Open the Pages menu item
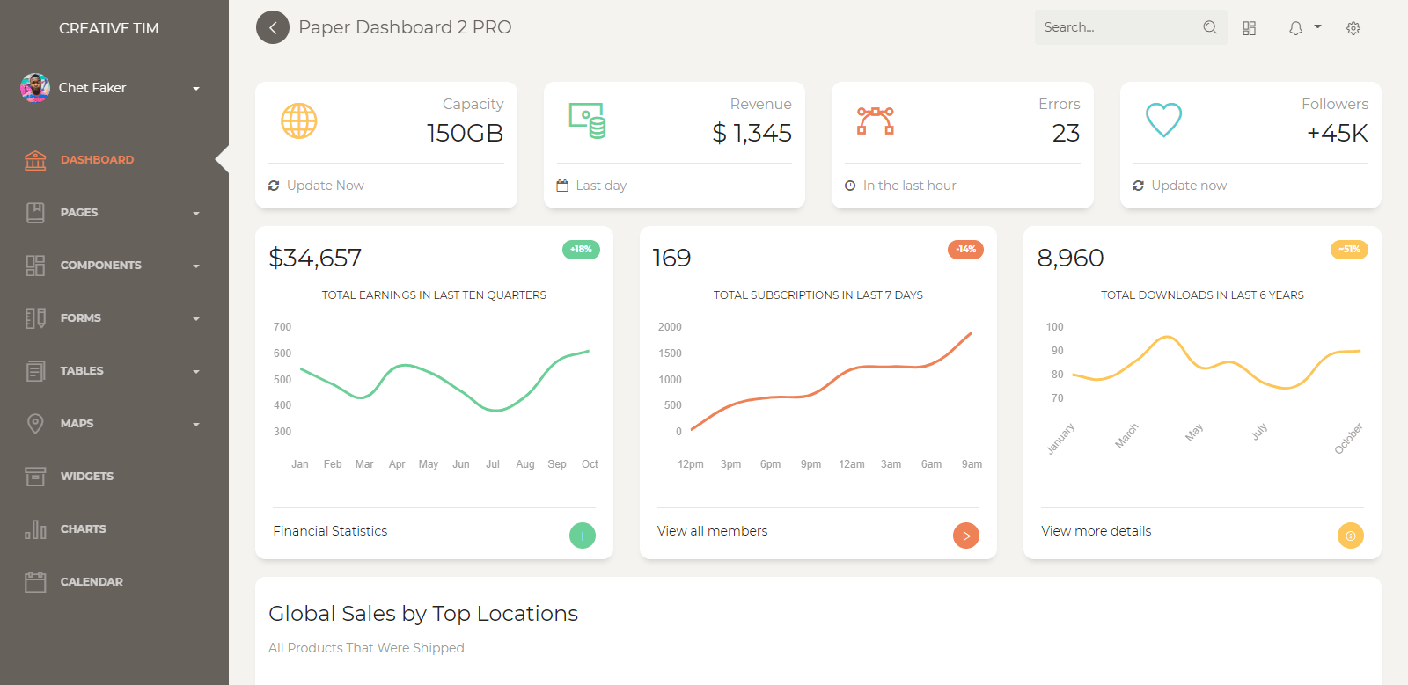Screen dimensions: 1408x685 [114, 212]
